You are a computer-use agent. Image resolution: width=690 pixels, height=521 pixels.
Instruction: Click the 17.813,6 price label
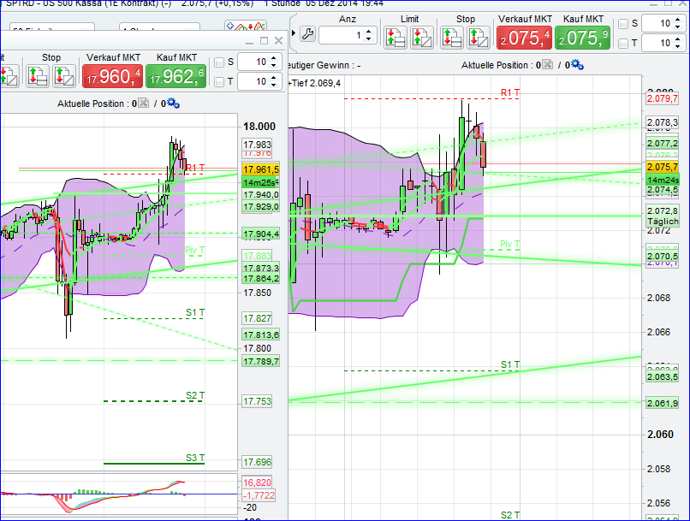[261, 335]
